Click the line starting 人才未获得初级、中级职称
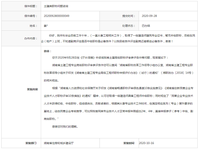The image size is (199, 150). point(118,104)
